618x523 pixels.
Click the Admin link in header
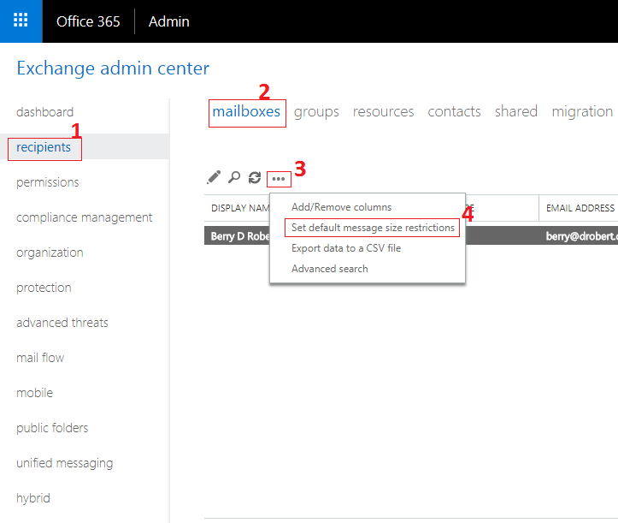(168, 21)
